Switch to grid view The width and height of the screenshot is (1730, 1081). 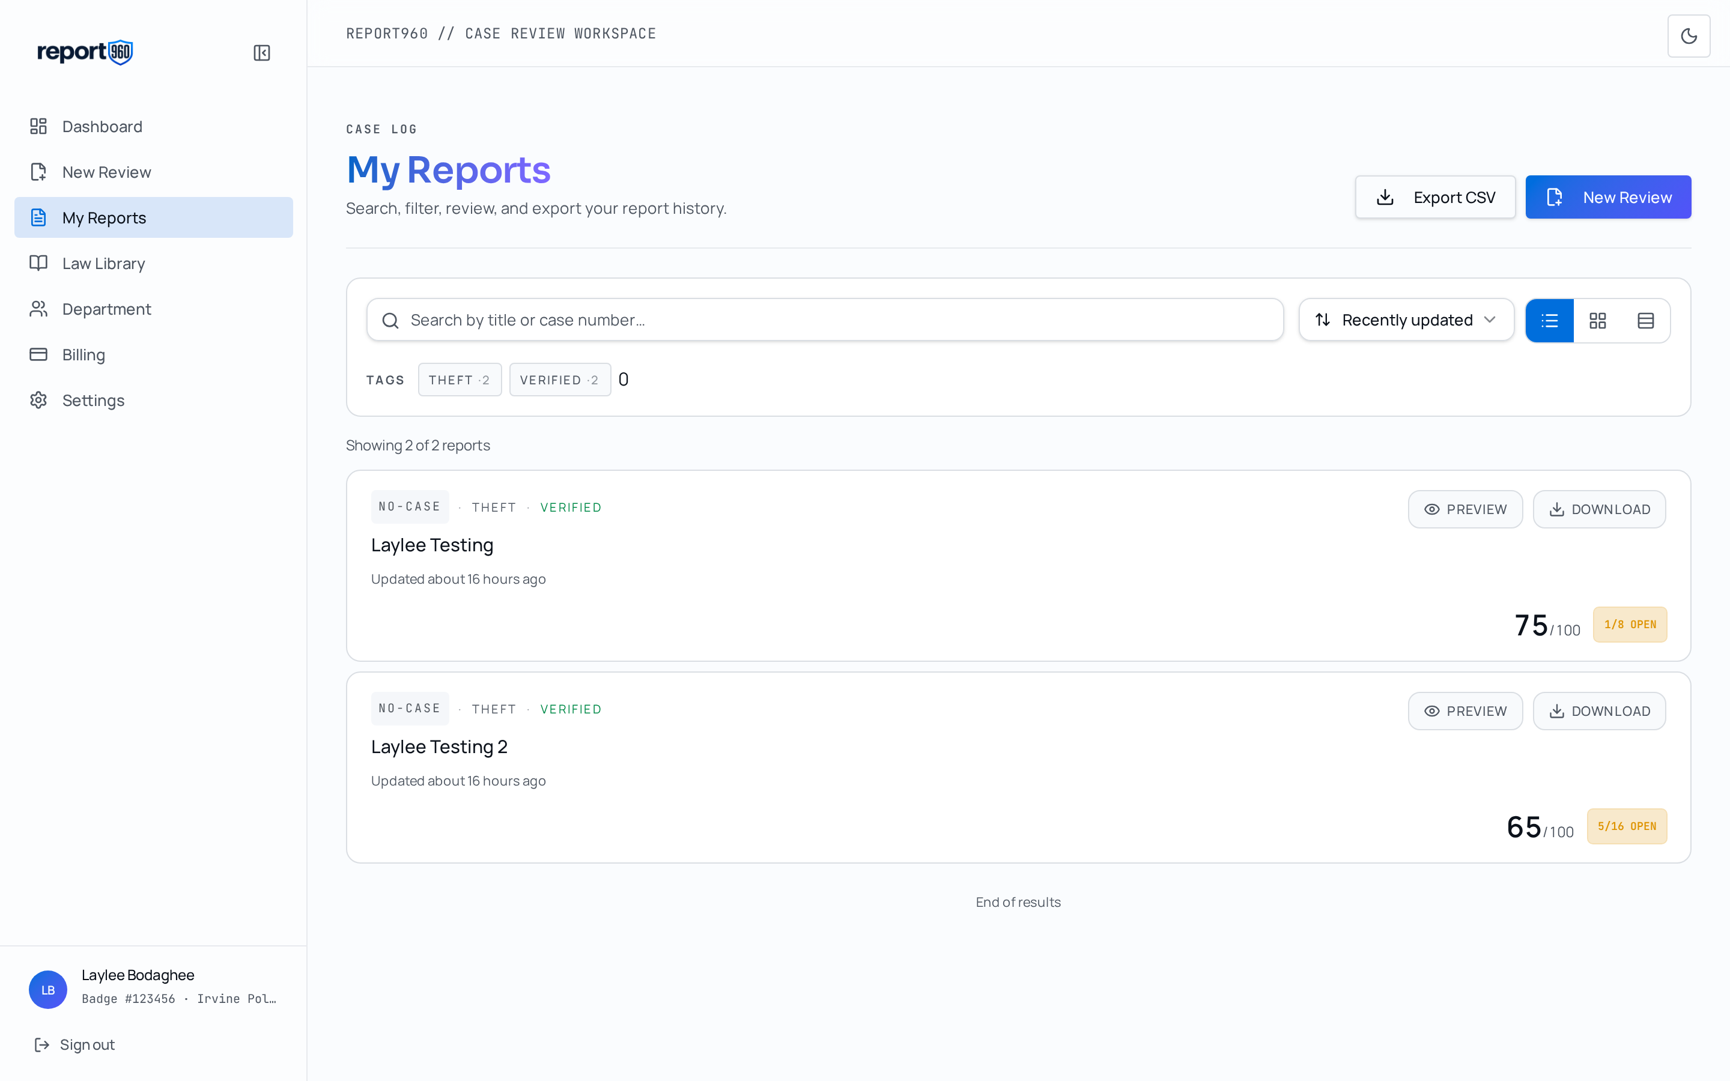(x=1597, y=321)
